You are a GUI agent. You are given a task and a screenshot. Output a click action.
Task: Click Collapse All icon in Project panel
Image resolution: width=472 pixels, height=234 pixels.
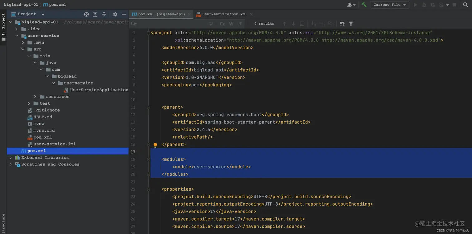(x=104, y=14)
